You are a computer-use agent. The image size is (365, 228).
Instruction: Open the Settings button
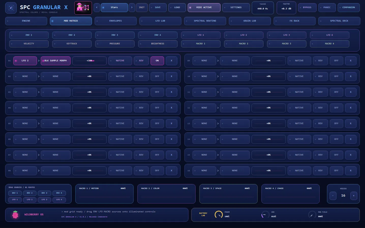[x=236, y=8]
